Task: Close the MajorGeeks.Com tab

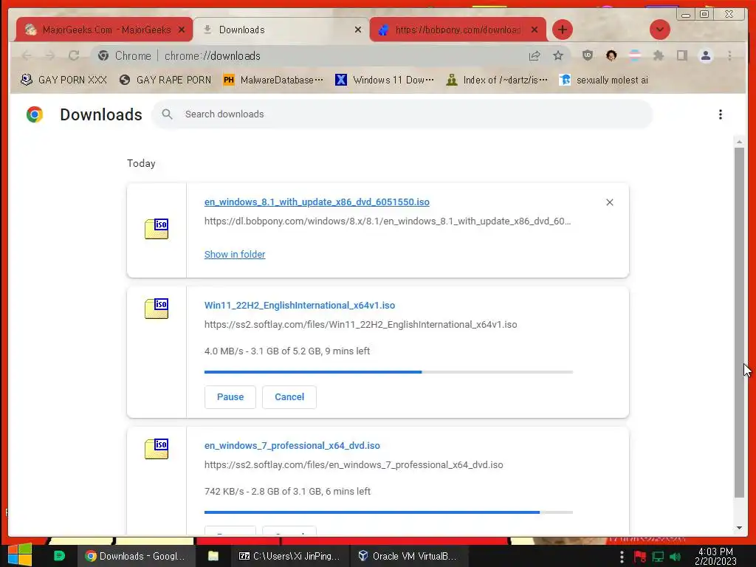Action: pos(182,30)
